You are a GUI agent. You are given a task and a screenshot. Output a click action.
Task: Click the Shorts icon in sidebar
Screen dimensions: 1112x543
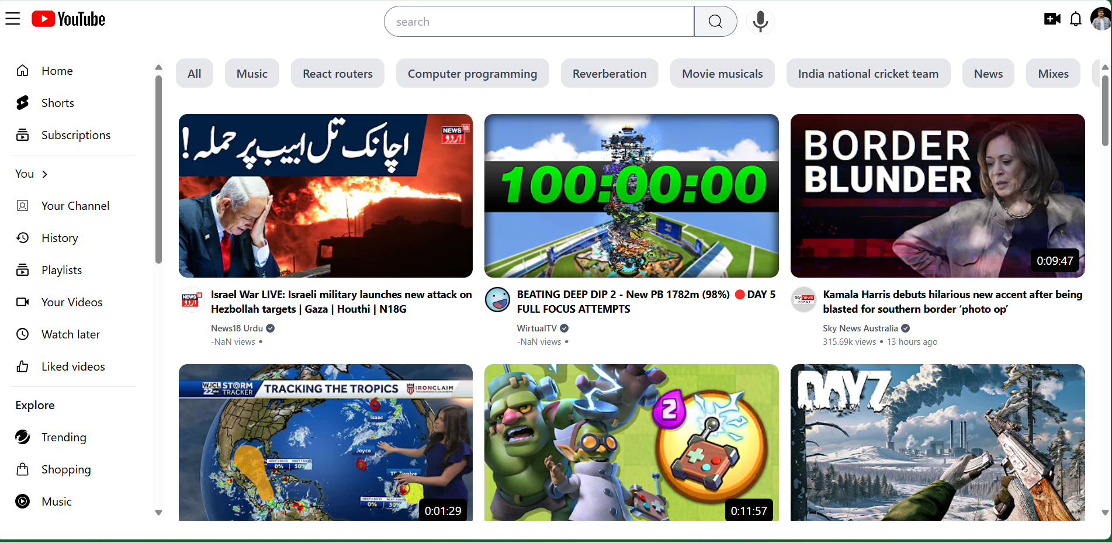[22, 103]
